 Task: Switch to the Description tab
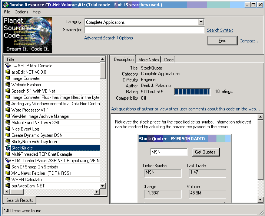click(x=123, y=59)
